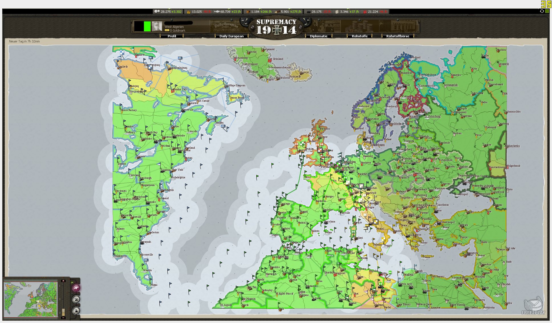Screen dimensions: 552x323
Task: Click the 'Moose Factory' province label
Action: tap(129, 110)
